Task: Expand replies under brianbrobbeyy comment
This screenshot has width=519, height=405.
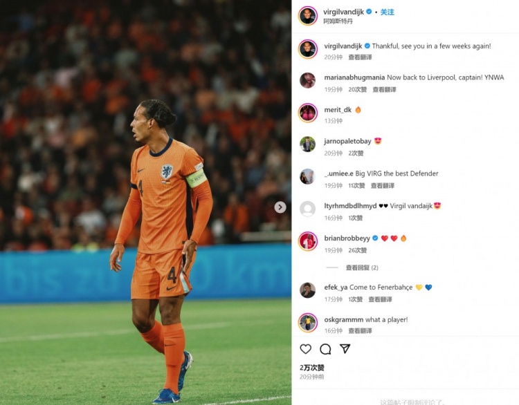Action: [x=362, y=267]
